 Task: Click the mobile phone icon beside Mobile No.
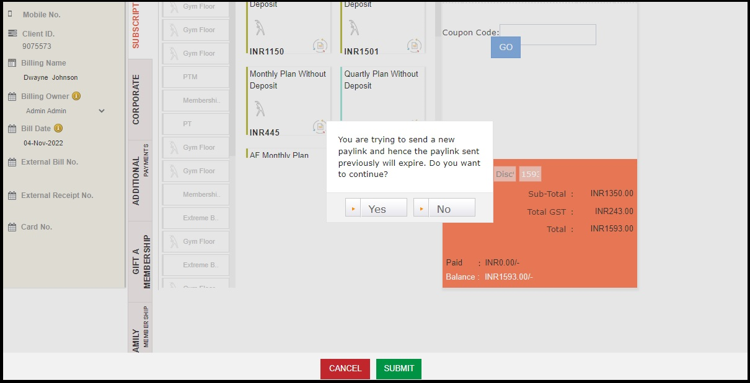[x=10, y=14]
